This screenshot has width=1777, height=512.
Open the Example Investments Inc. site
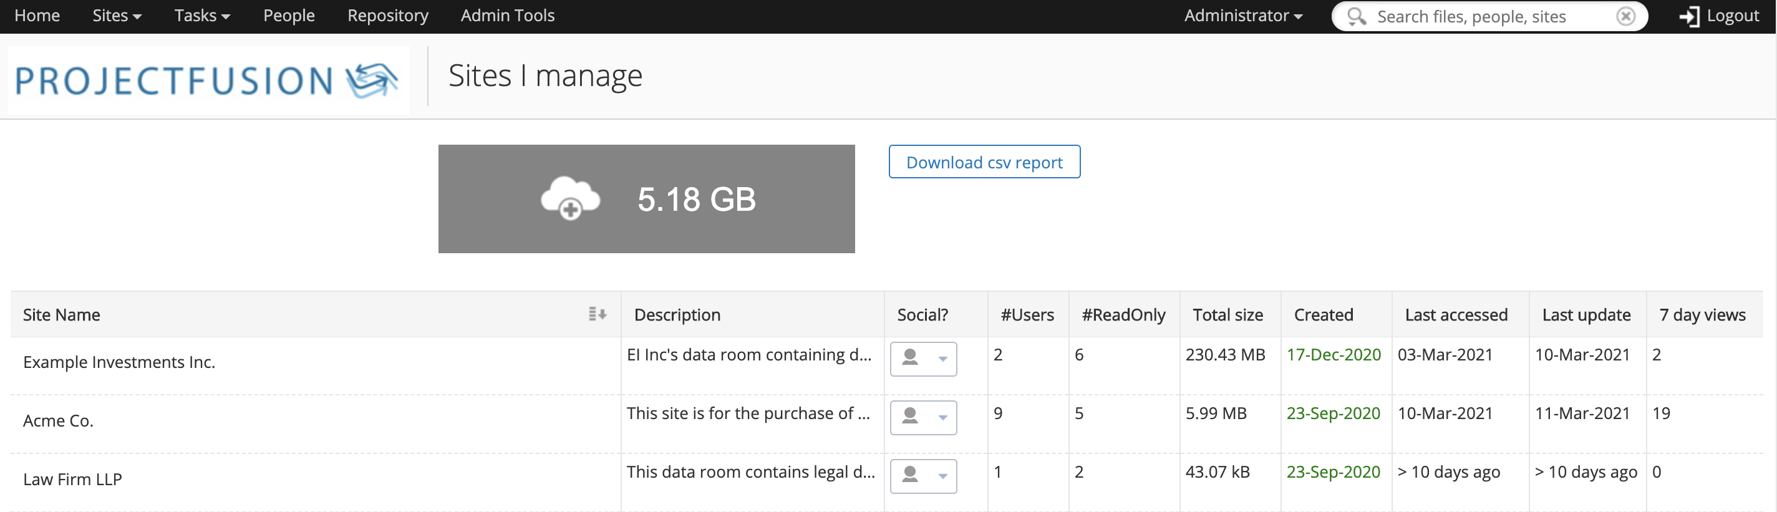tap(119, 362)
